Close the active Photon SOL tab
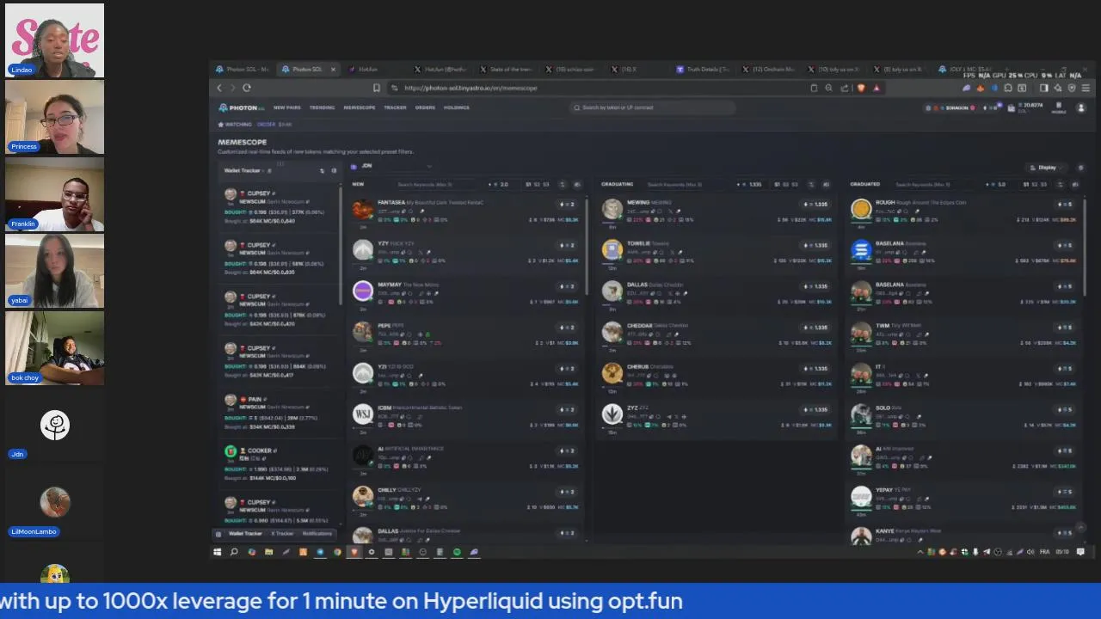 coord(333,69)
